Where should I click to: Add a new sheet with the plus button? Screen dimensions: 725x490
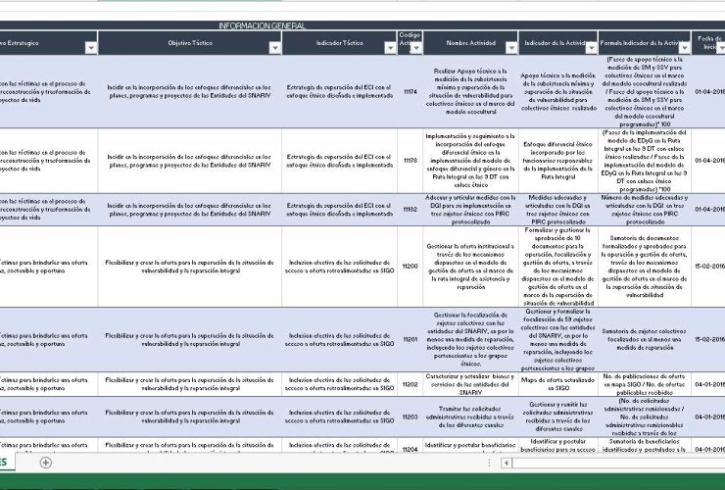click(x=46, y=463)
